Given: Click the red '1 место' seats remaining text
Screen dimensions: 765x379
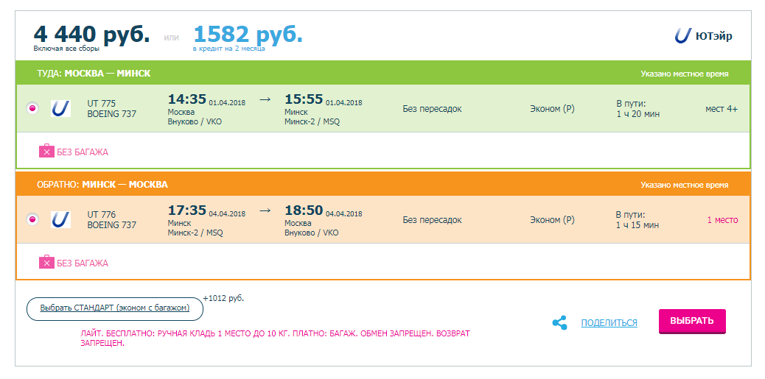Looking at the screenshot, I should tap(722, 220).
